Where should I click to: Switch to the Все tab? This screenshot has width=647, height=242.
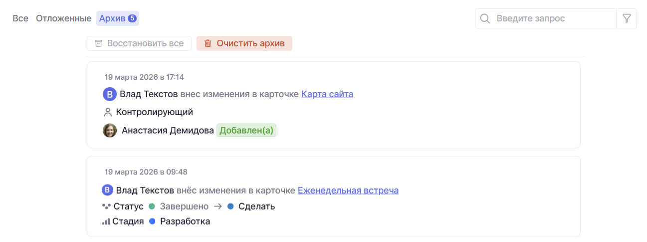(20, 19)
